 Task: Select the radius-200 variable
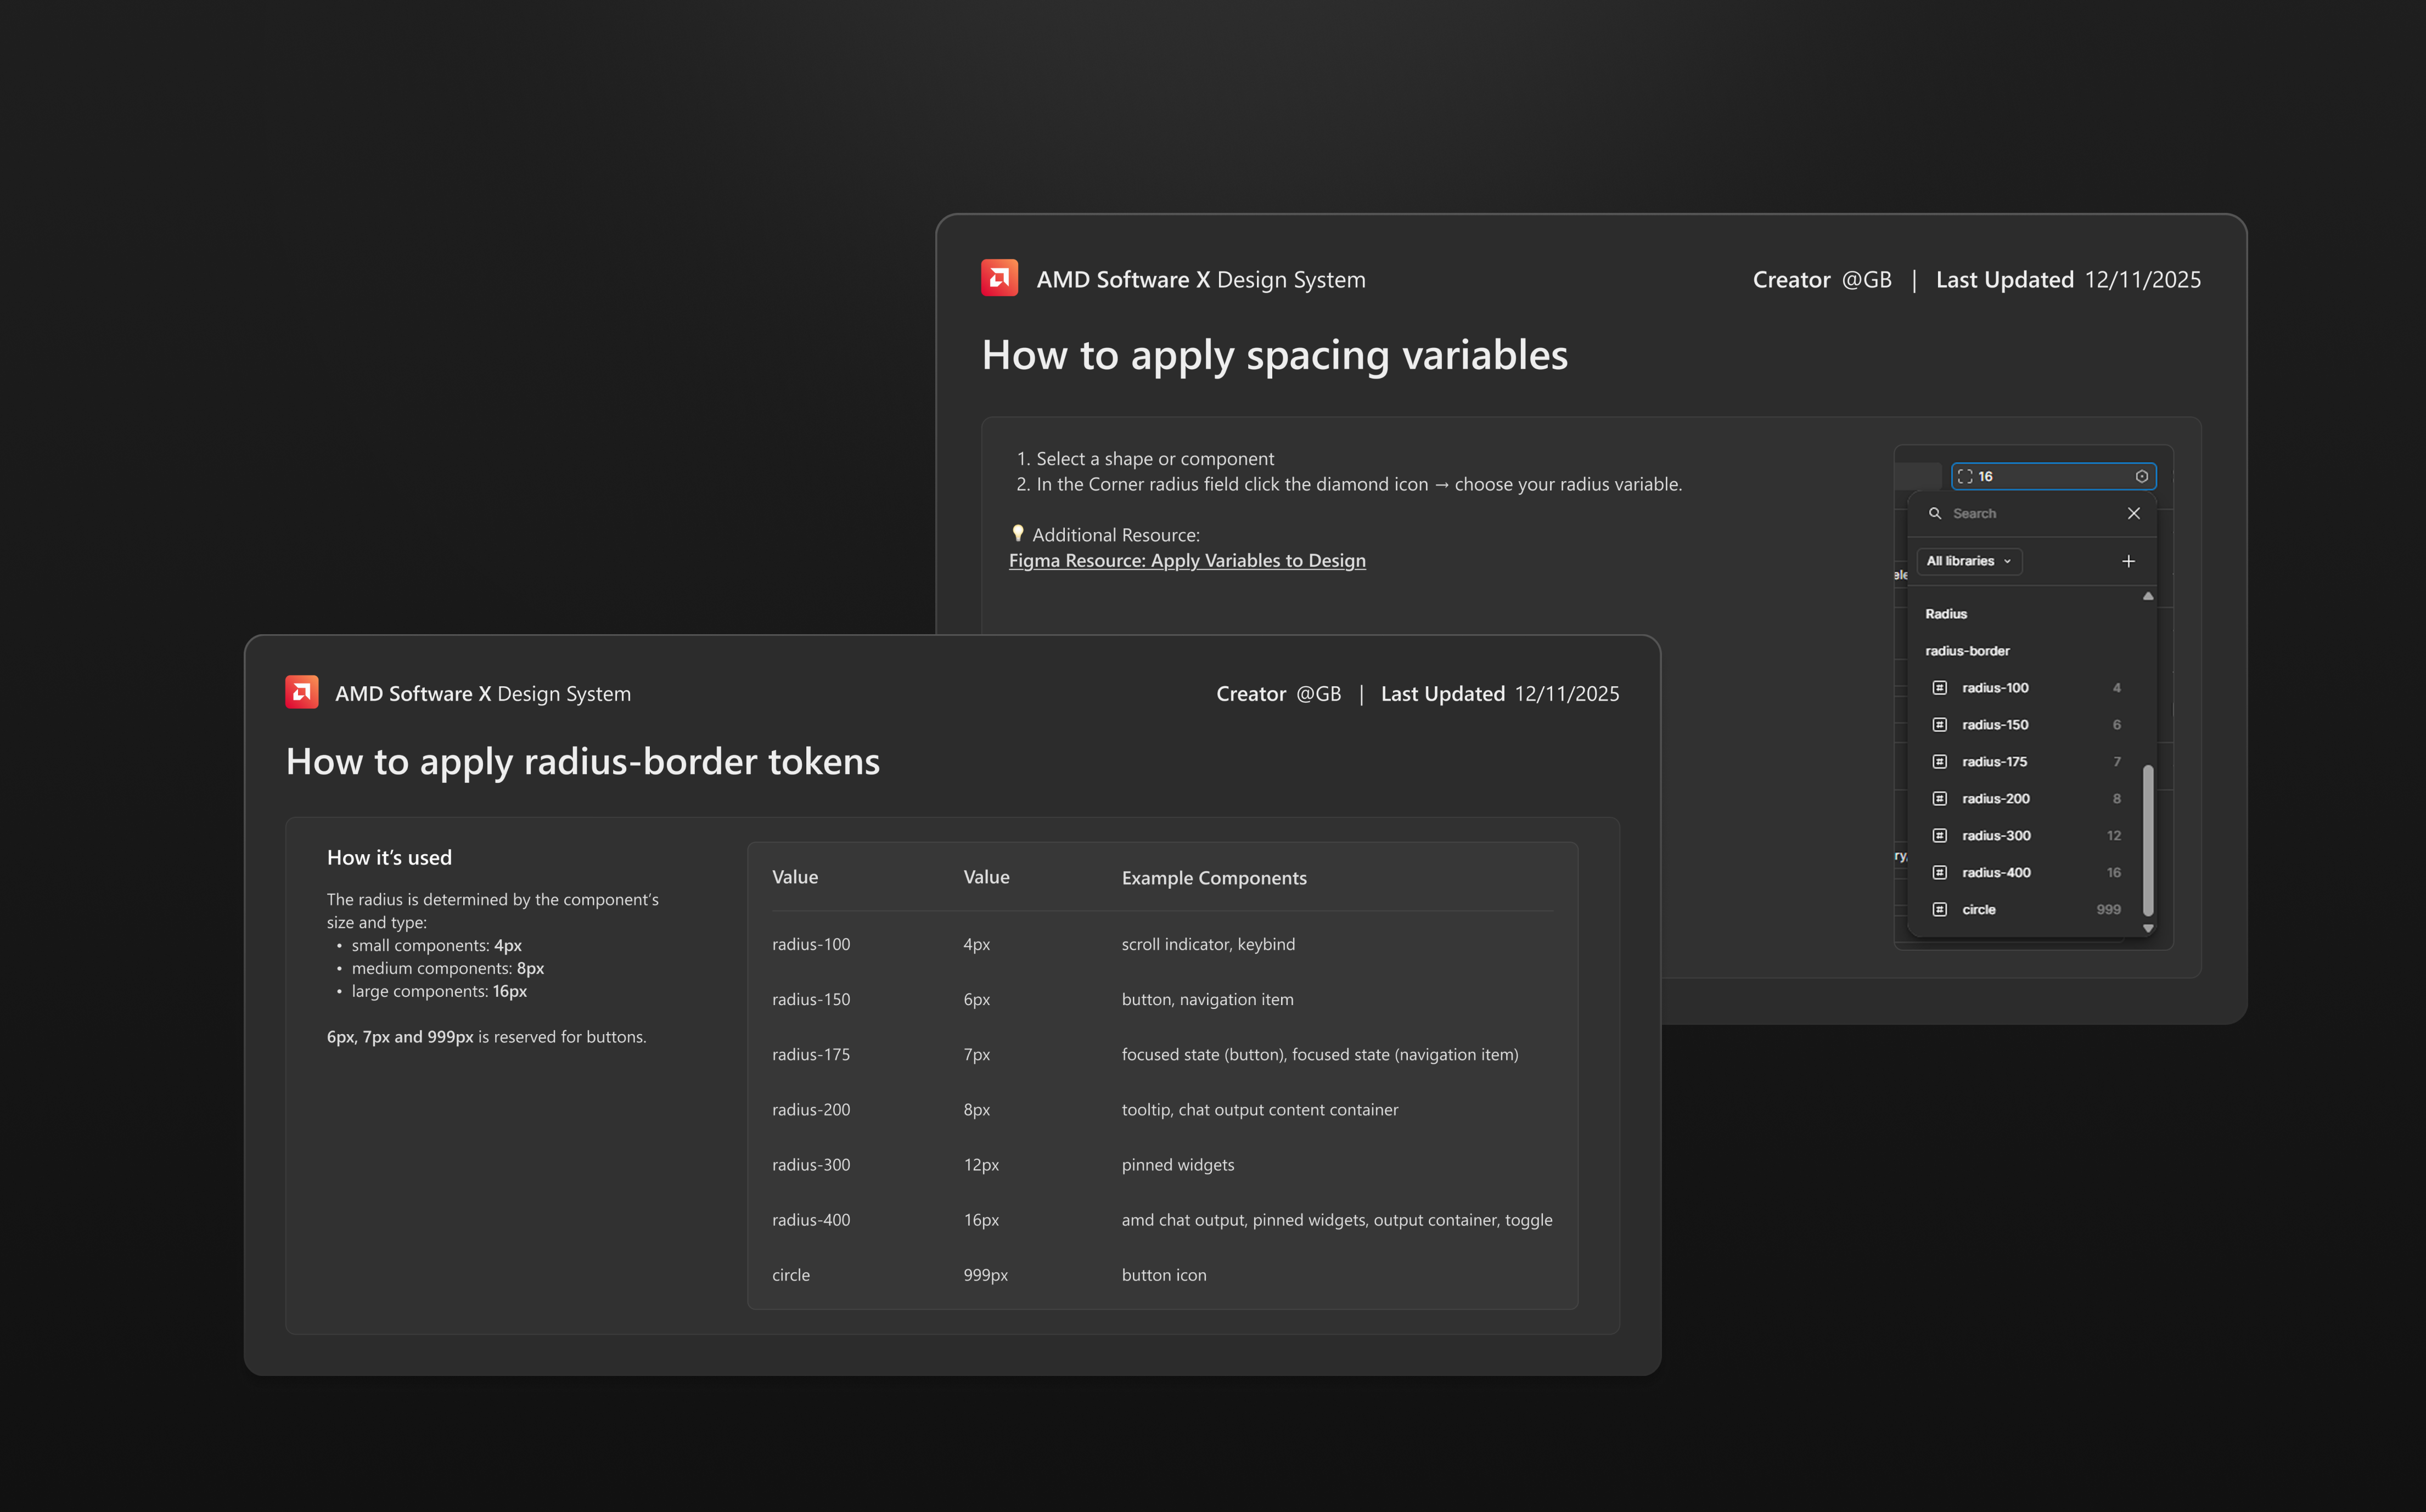(x=1996, y=798)
